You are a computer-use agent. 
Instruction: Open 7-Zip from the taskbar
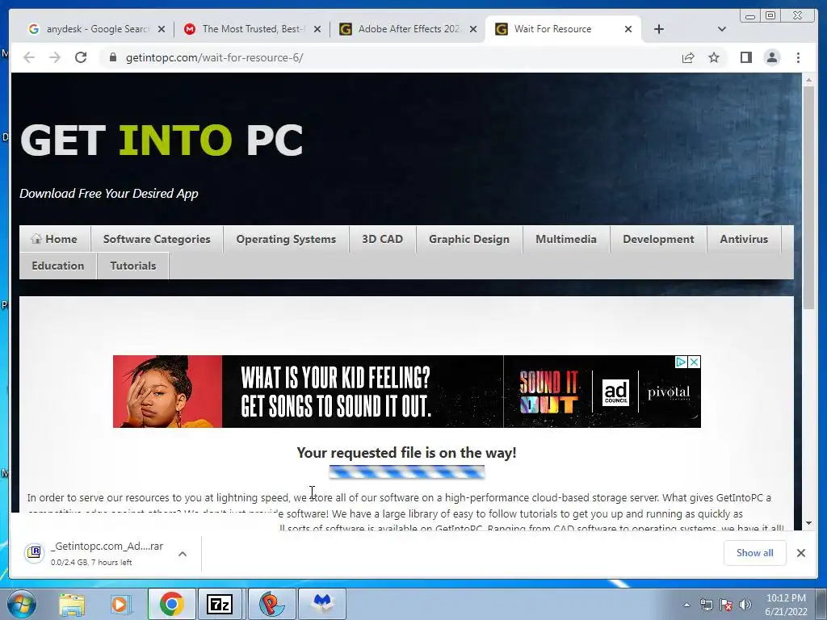click(220, 604)
